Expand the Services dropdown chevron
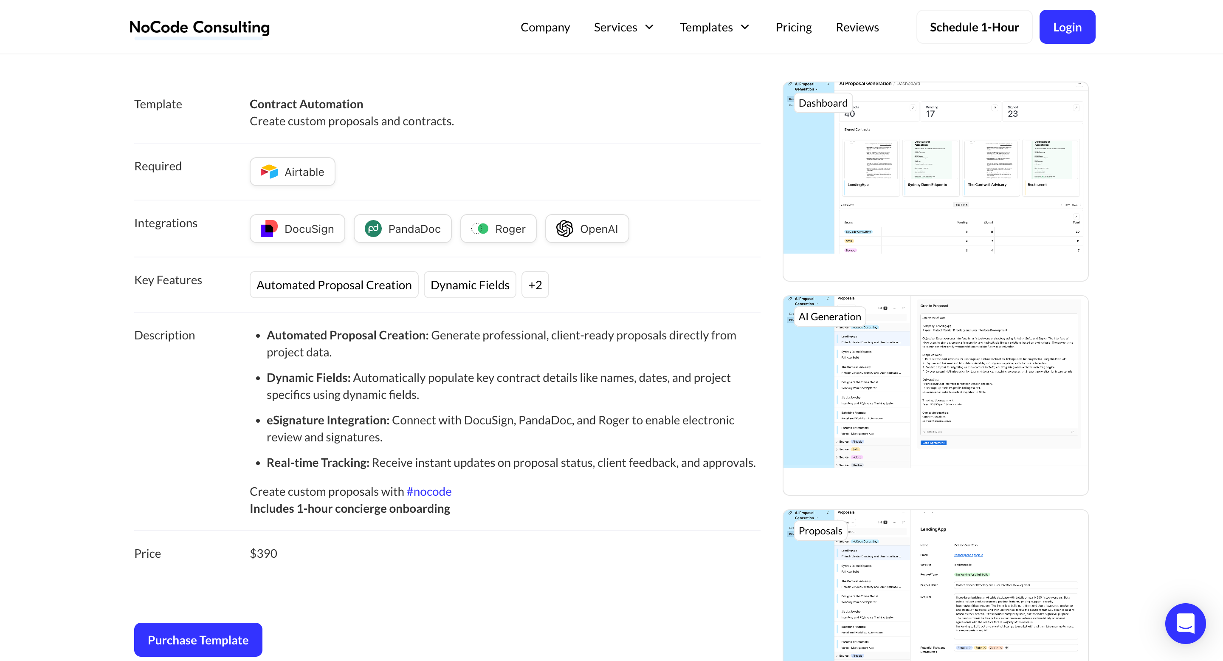Image resolution: width=1223 pixels, height=661 pixels. pos(649,27)
